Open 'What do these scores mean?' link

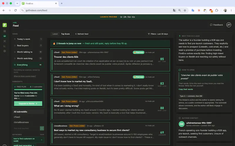[25, 76]
